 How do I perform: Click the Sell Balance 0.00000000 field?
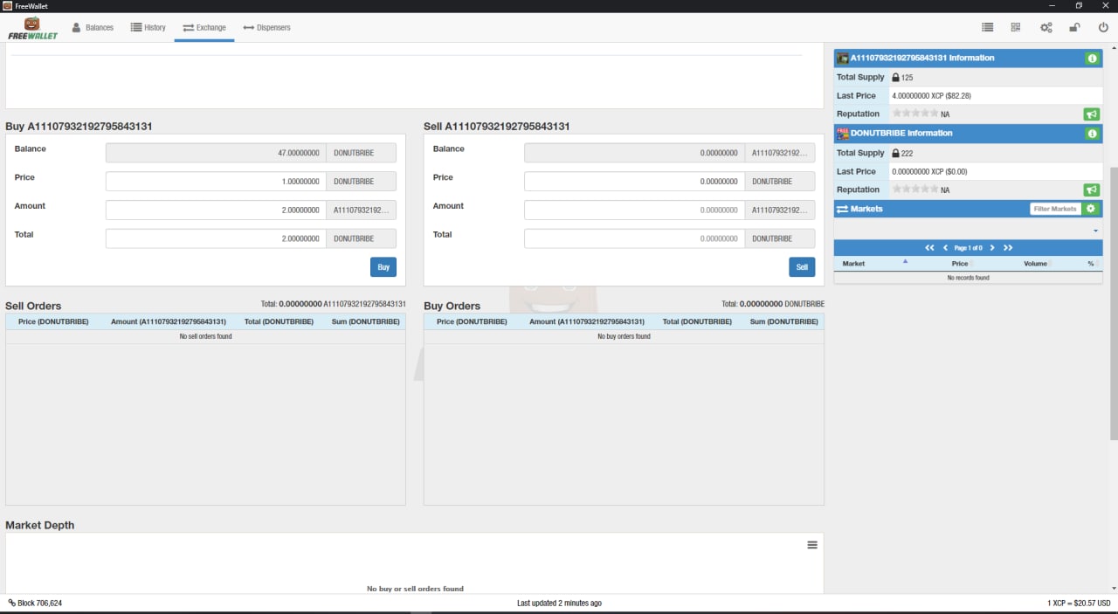634,153
